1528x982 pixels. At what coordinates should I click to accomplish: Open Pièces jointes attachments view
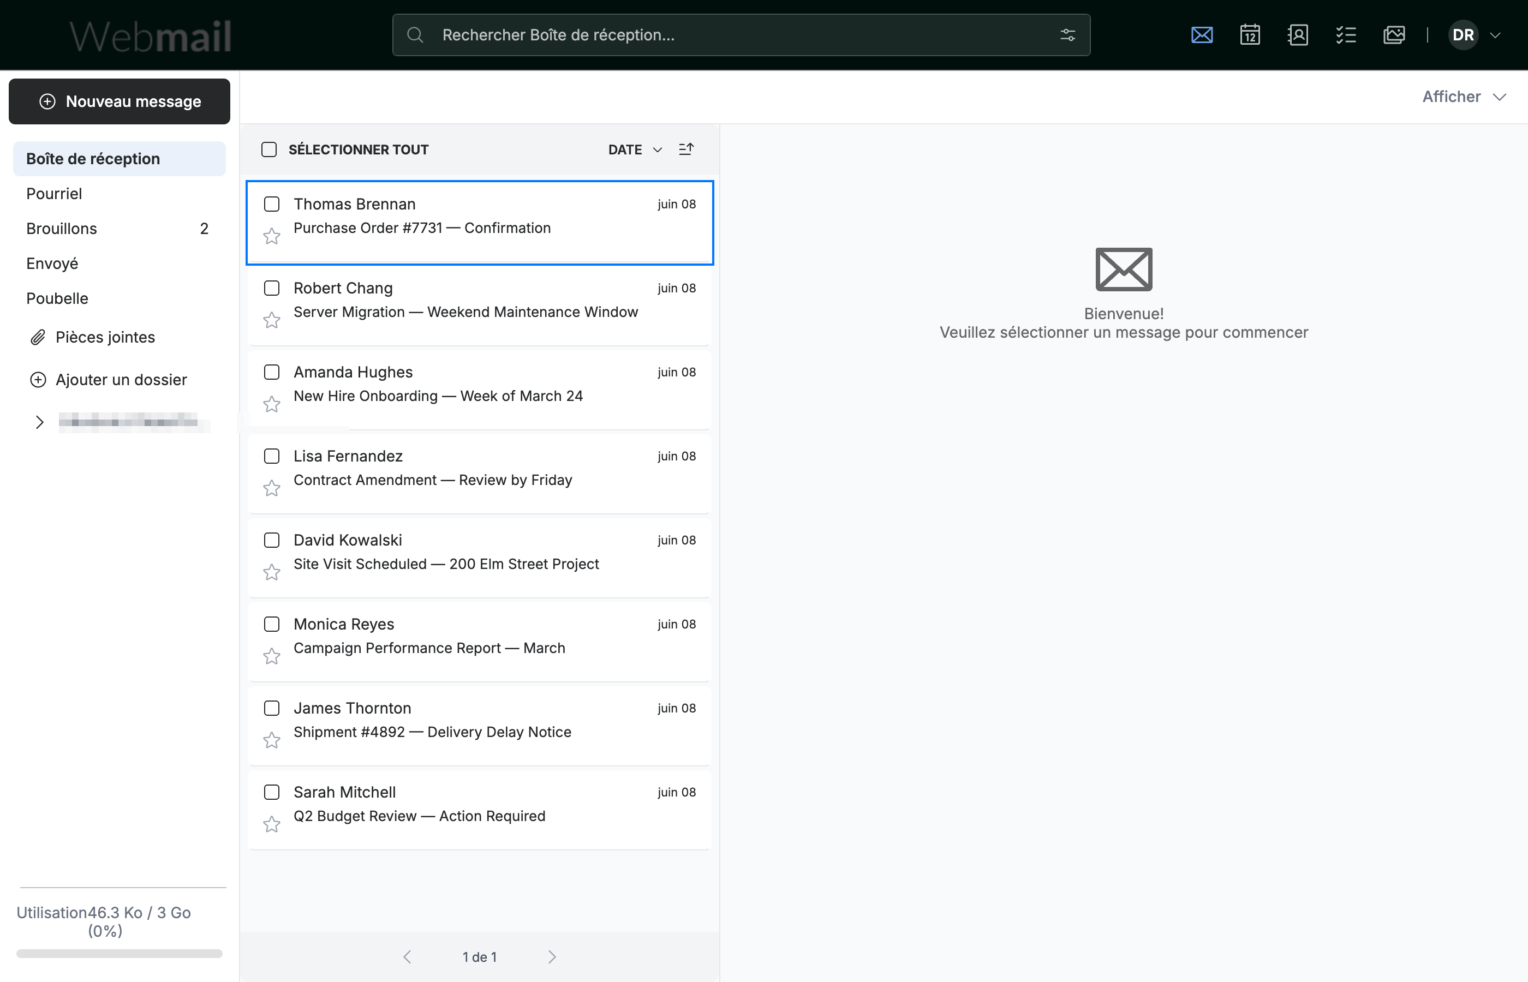coord(92,337)
